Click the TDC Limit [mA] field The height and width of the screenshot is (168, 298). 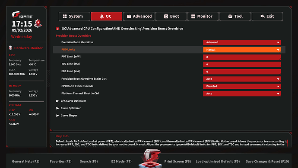pyautogui.click(x=242, y=65)
